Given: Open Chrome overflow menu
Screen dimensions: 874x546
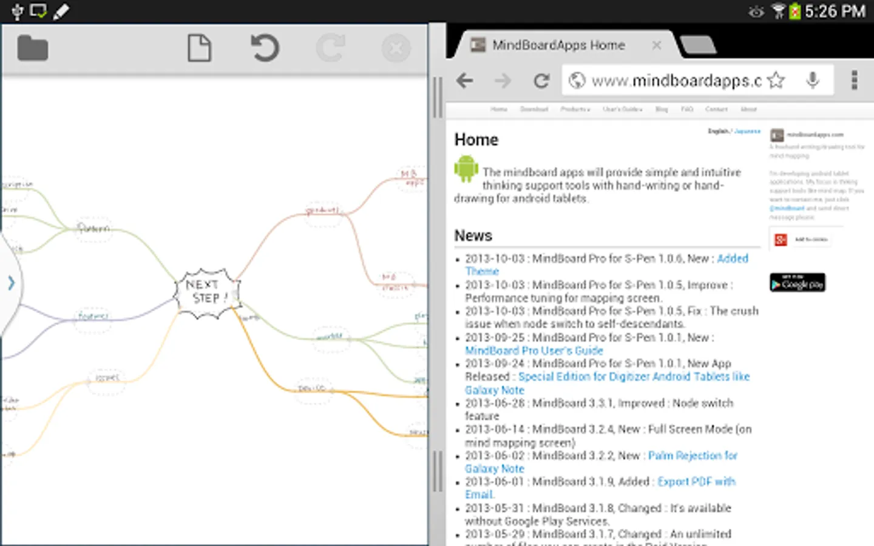Looking at the screenshot, I should coord(854,80).
